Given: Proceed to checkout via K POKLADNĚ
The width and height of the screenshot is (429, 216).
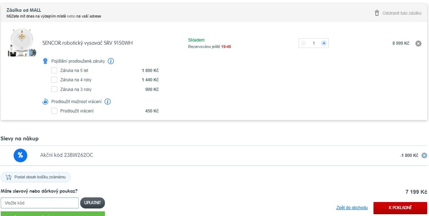Looking at the screenshot, I should click(x=400, y=208).
